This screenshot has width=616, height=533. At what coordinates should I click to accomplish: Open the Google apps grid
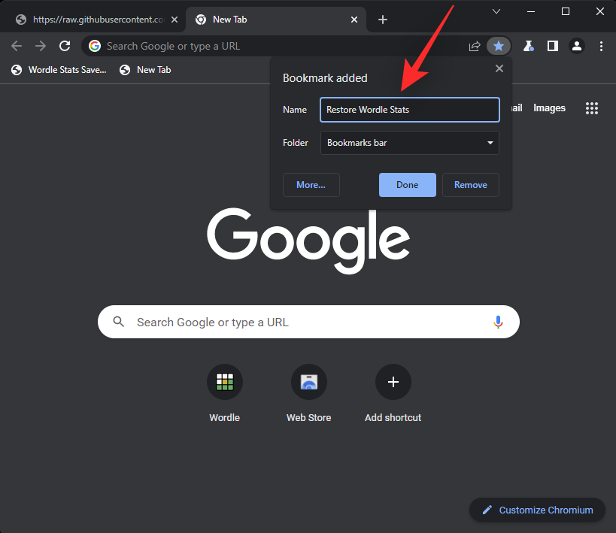[592, 108]
